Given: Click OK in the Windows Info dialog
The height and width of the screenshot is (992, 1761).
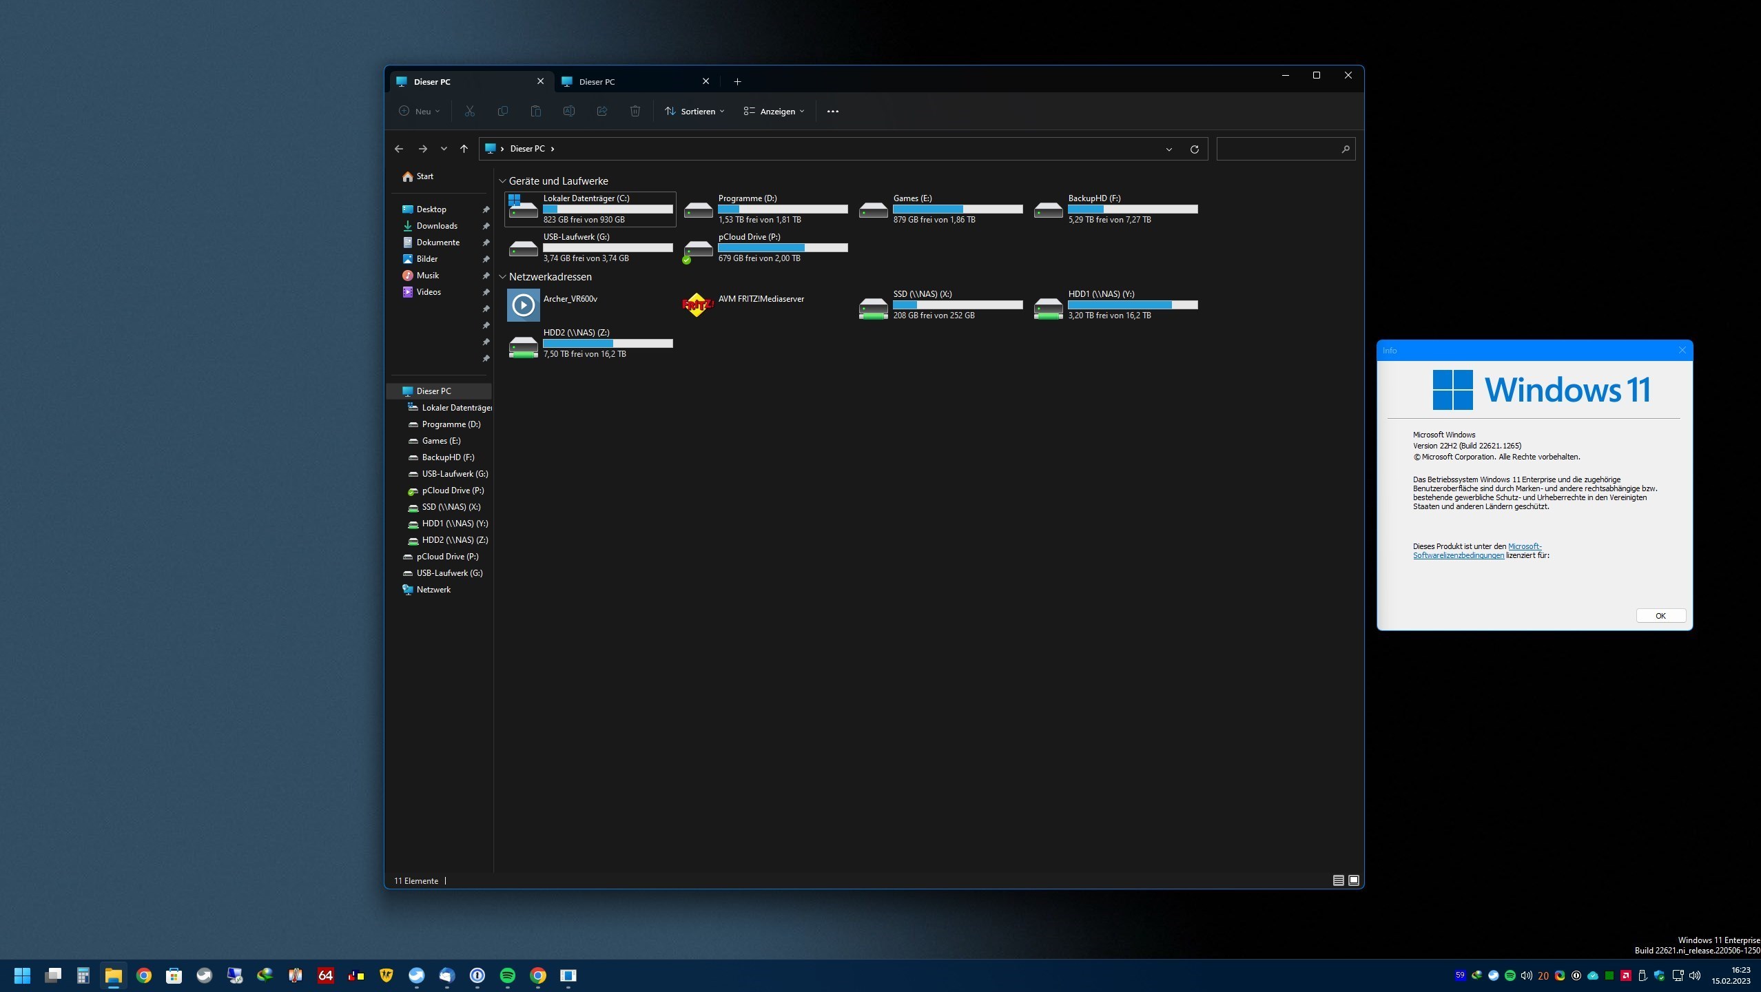Looking at the screenshot, I should pyautogui.click(x=1660, y=616).
